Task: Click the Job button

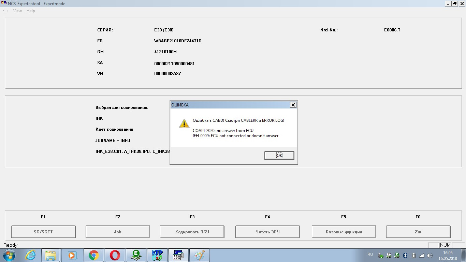Action: [118, 232]
